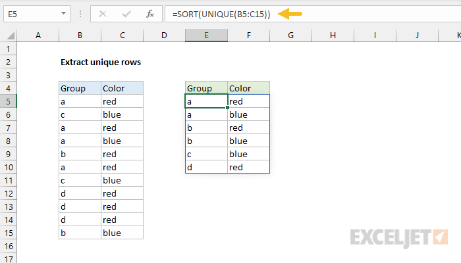Click the Enter checkmark formula bar icon
The width and height of the screenshot is (461, 263).
(126, 14)
